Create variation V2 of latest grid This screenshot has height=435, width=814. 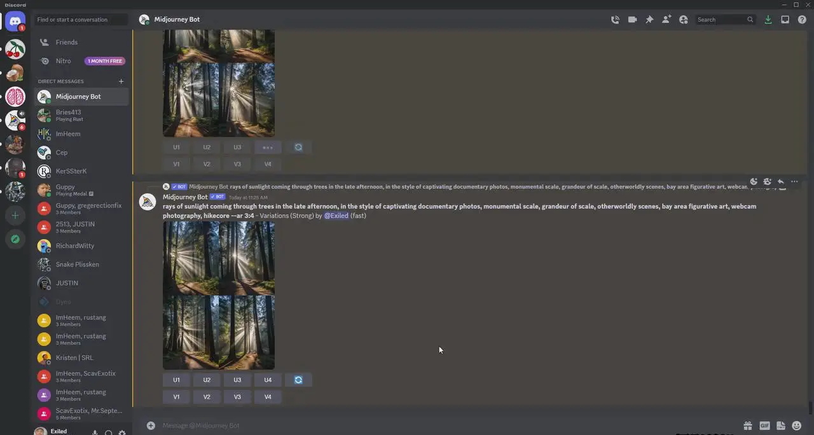207,397
